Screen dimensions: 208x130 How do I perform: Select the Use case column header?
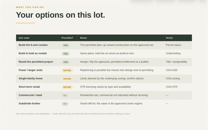[x=24, y=38]
